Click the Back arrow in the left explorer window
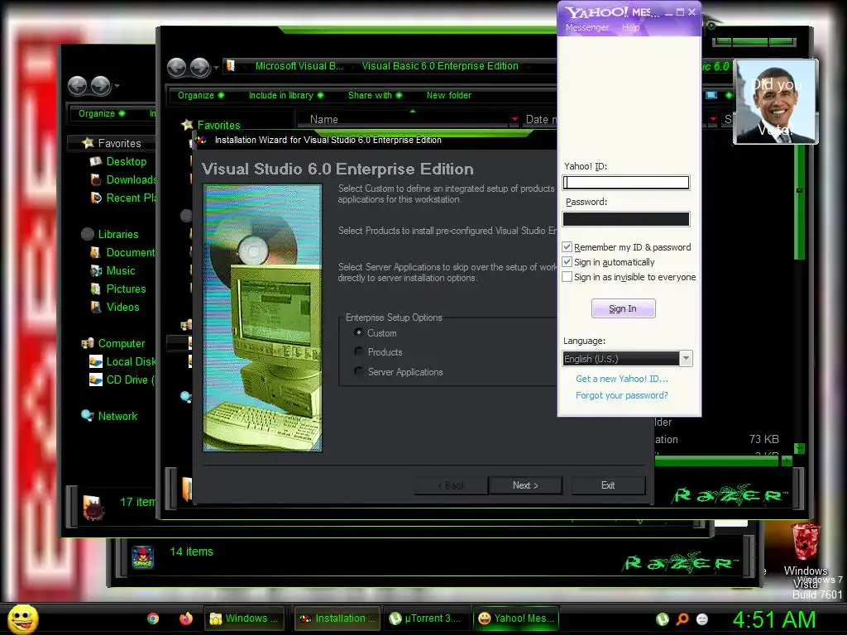Viewport: 847px width, 635px height. coord(78,85)
